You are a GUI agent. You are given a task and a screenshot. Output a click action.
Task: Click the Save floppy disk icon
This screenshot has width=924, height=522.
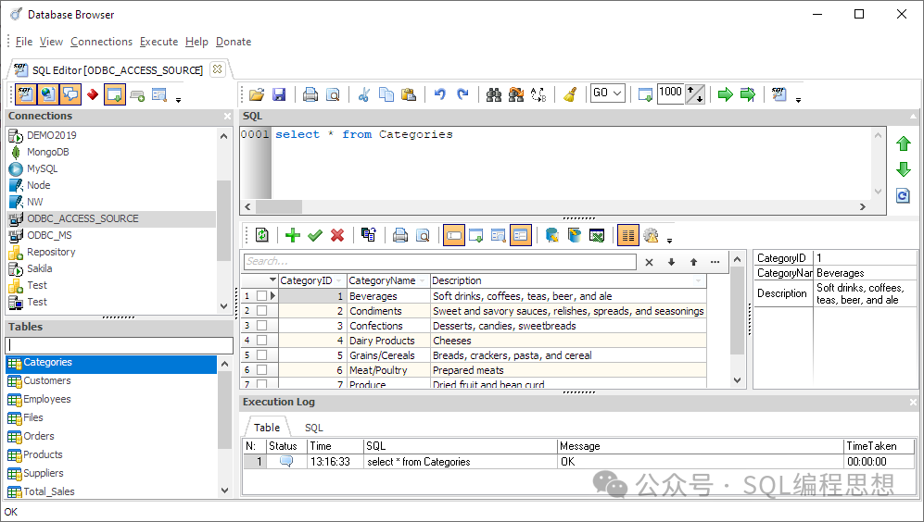(x=279, y=94)
